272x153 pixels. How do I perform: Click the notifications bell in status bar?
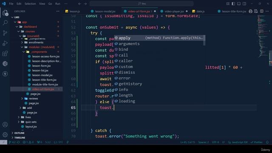(267, 142)
